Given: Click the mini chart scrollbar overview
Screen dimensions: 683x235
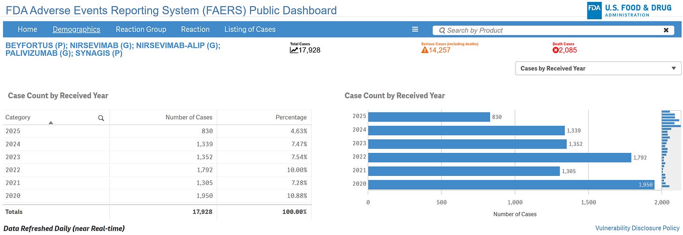Looking at the screenshot, I should 671,149.
